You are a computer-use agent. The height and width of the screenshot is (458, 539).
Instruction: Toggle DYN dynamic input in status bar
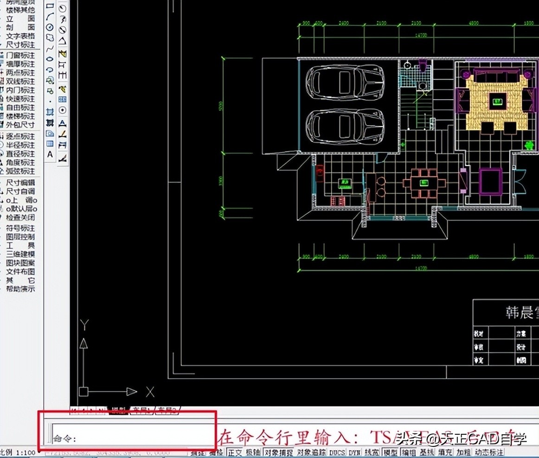coord(354,452)
